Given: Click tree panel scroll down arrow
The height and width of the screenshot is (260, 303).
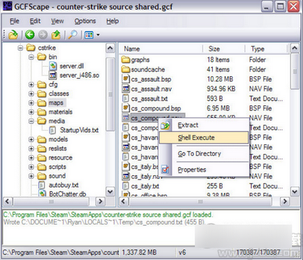Looking at the screenshot, I should [x=110, y=192].
